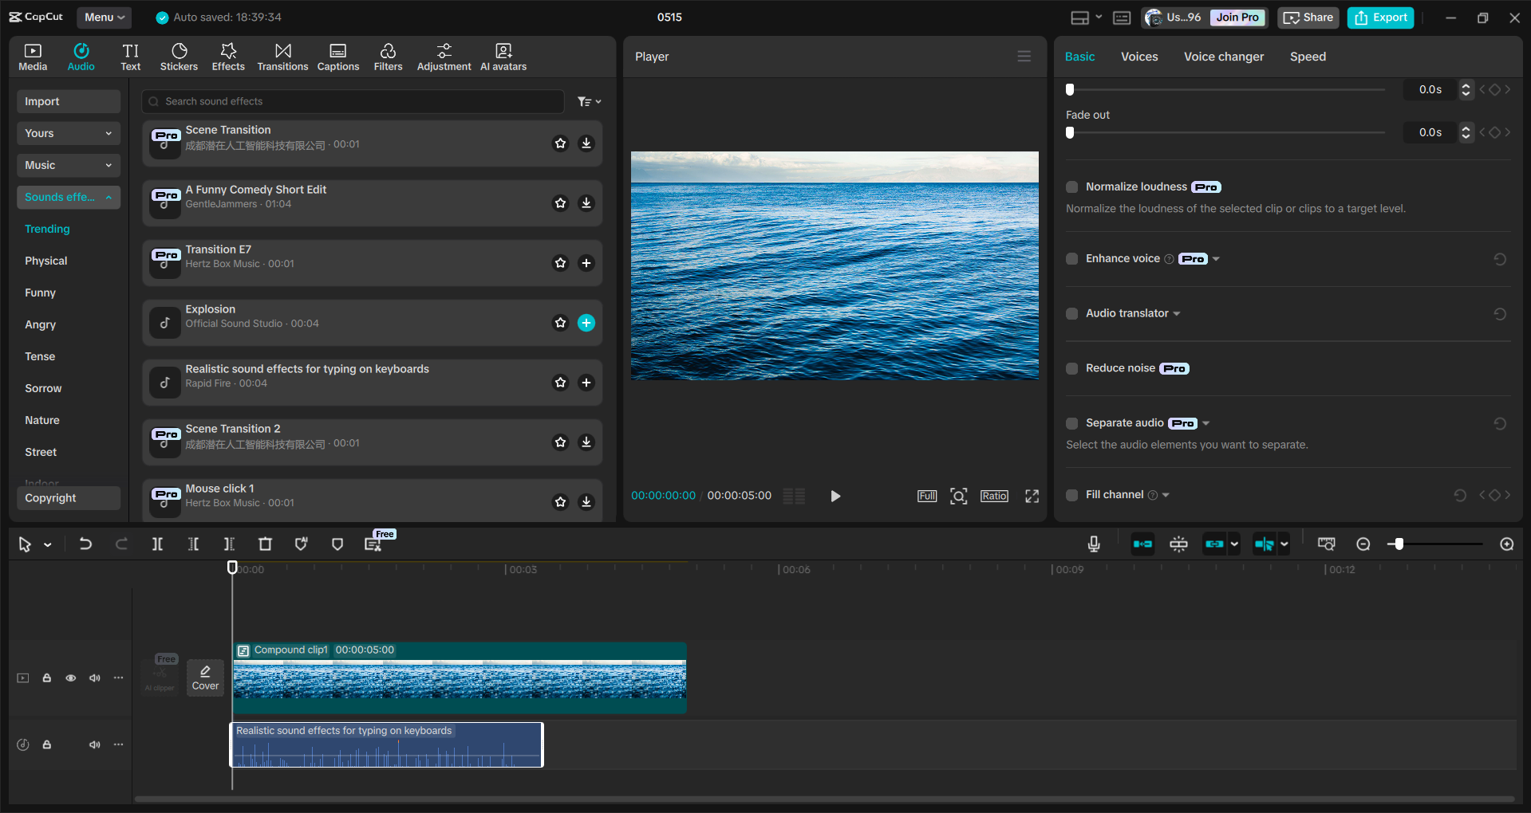Open the Enhance voice dropdown
Viewport: 1531px width, 813px height.
click(x=1215, y=258)
